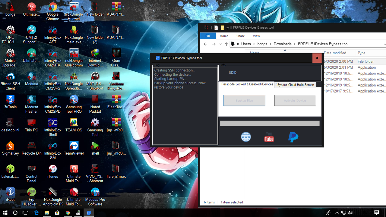386x217 pixels.
Task: Click the progress bar in the bypass tool
Action: [270, 123]
